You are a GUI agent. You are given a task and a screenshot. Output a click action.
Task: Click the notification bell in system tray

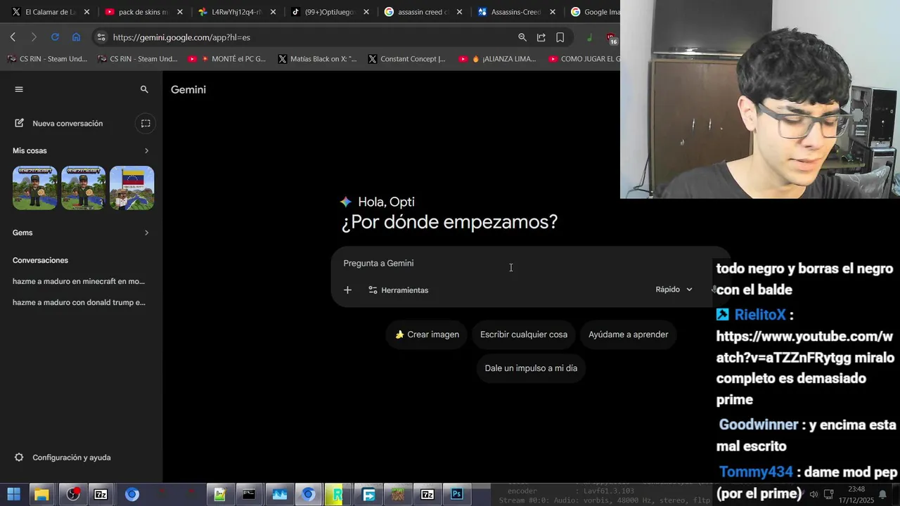pyautogui.click(x=882, y=494)
